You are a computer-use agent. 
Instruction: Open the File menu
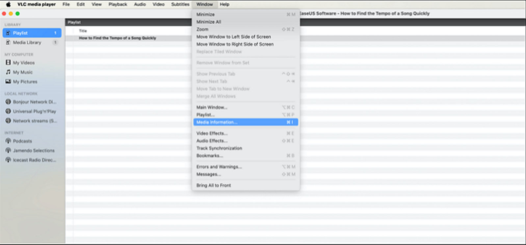(66, 4)
